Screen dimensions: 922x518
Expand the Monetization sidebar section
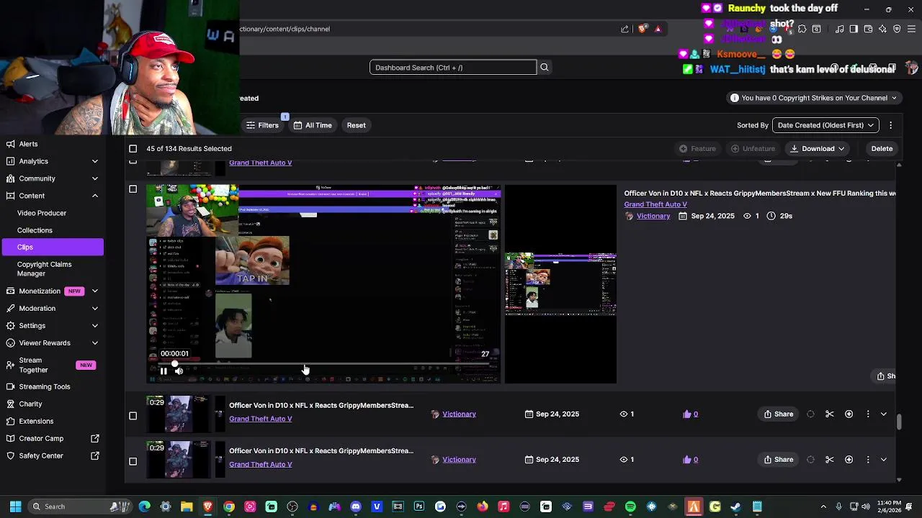94,291
